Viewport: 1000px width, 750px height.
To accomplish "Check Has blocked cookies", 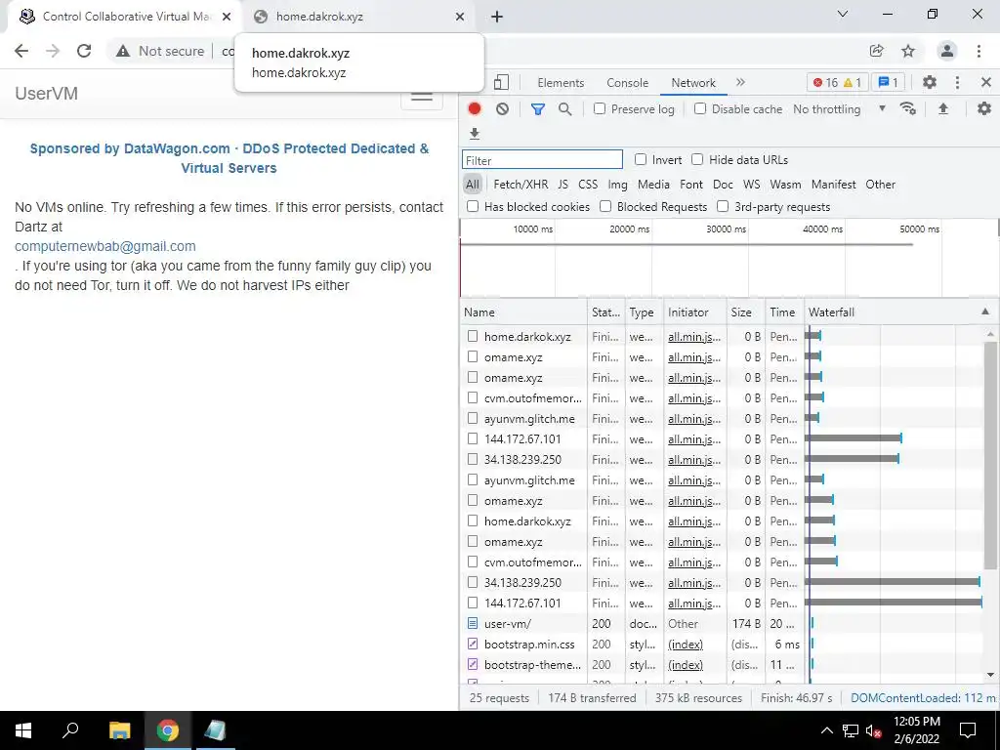I will (x=473, y=206).
